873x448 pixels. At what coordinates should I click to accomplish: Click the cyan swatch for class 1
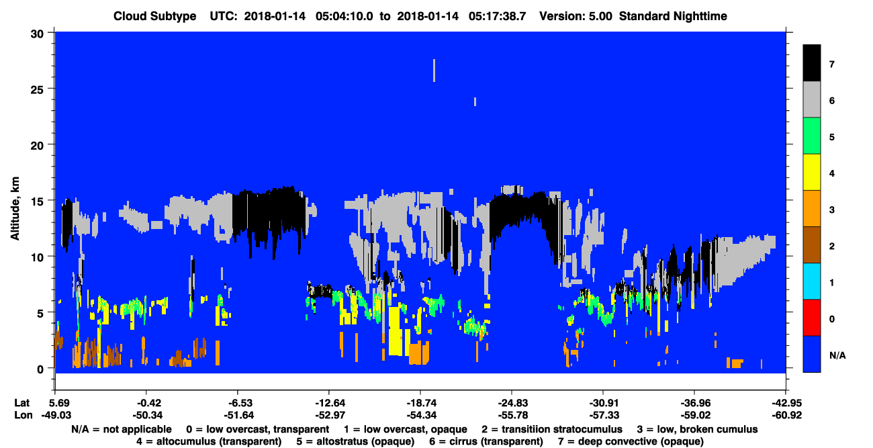click(812, 281)
